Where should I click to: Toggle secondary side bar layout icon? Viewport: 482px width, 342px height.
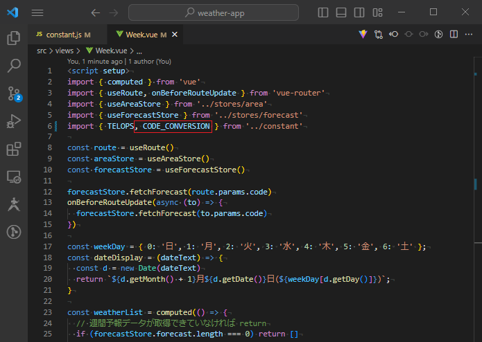359,12
